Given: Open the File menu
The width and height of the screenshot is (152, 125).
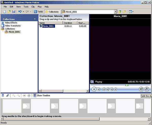Looking at the screenshot, I should point(5,7).
